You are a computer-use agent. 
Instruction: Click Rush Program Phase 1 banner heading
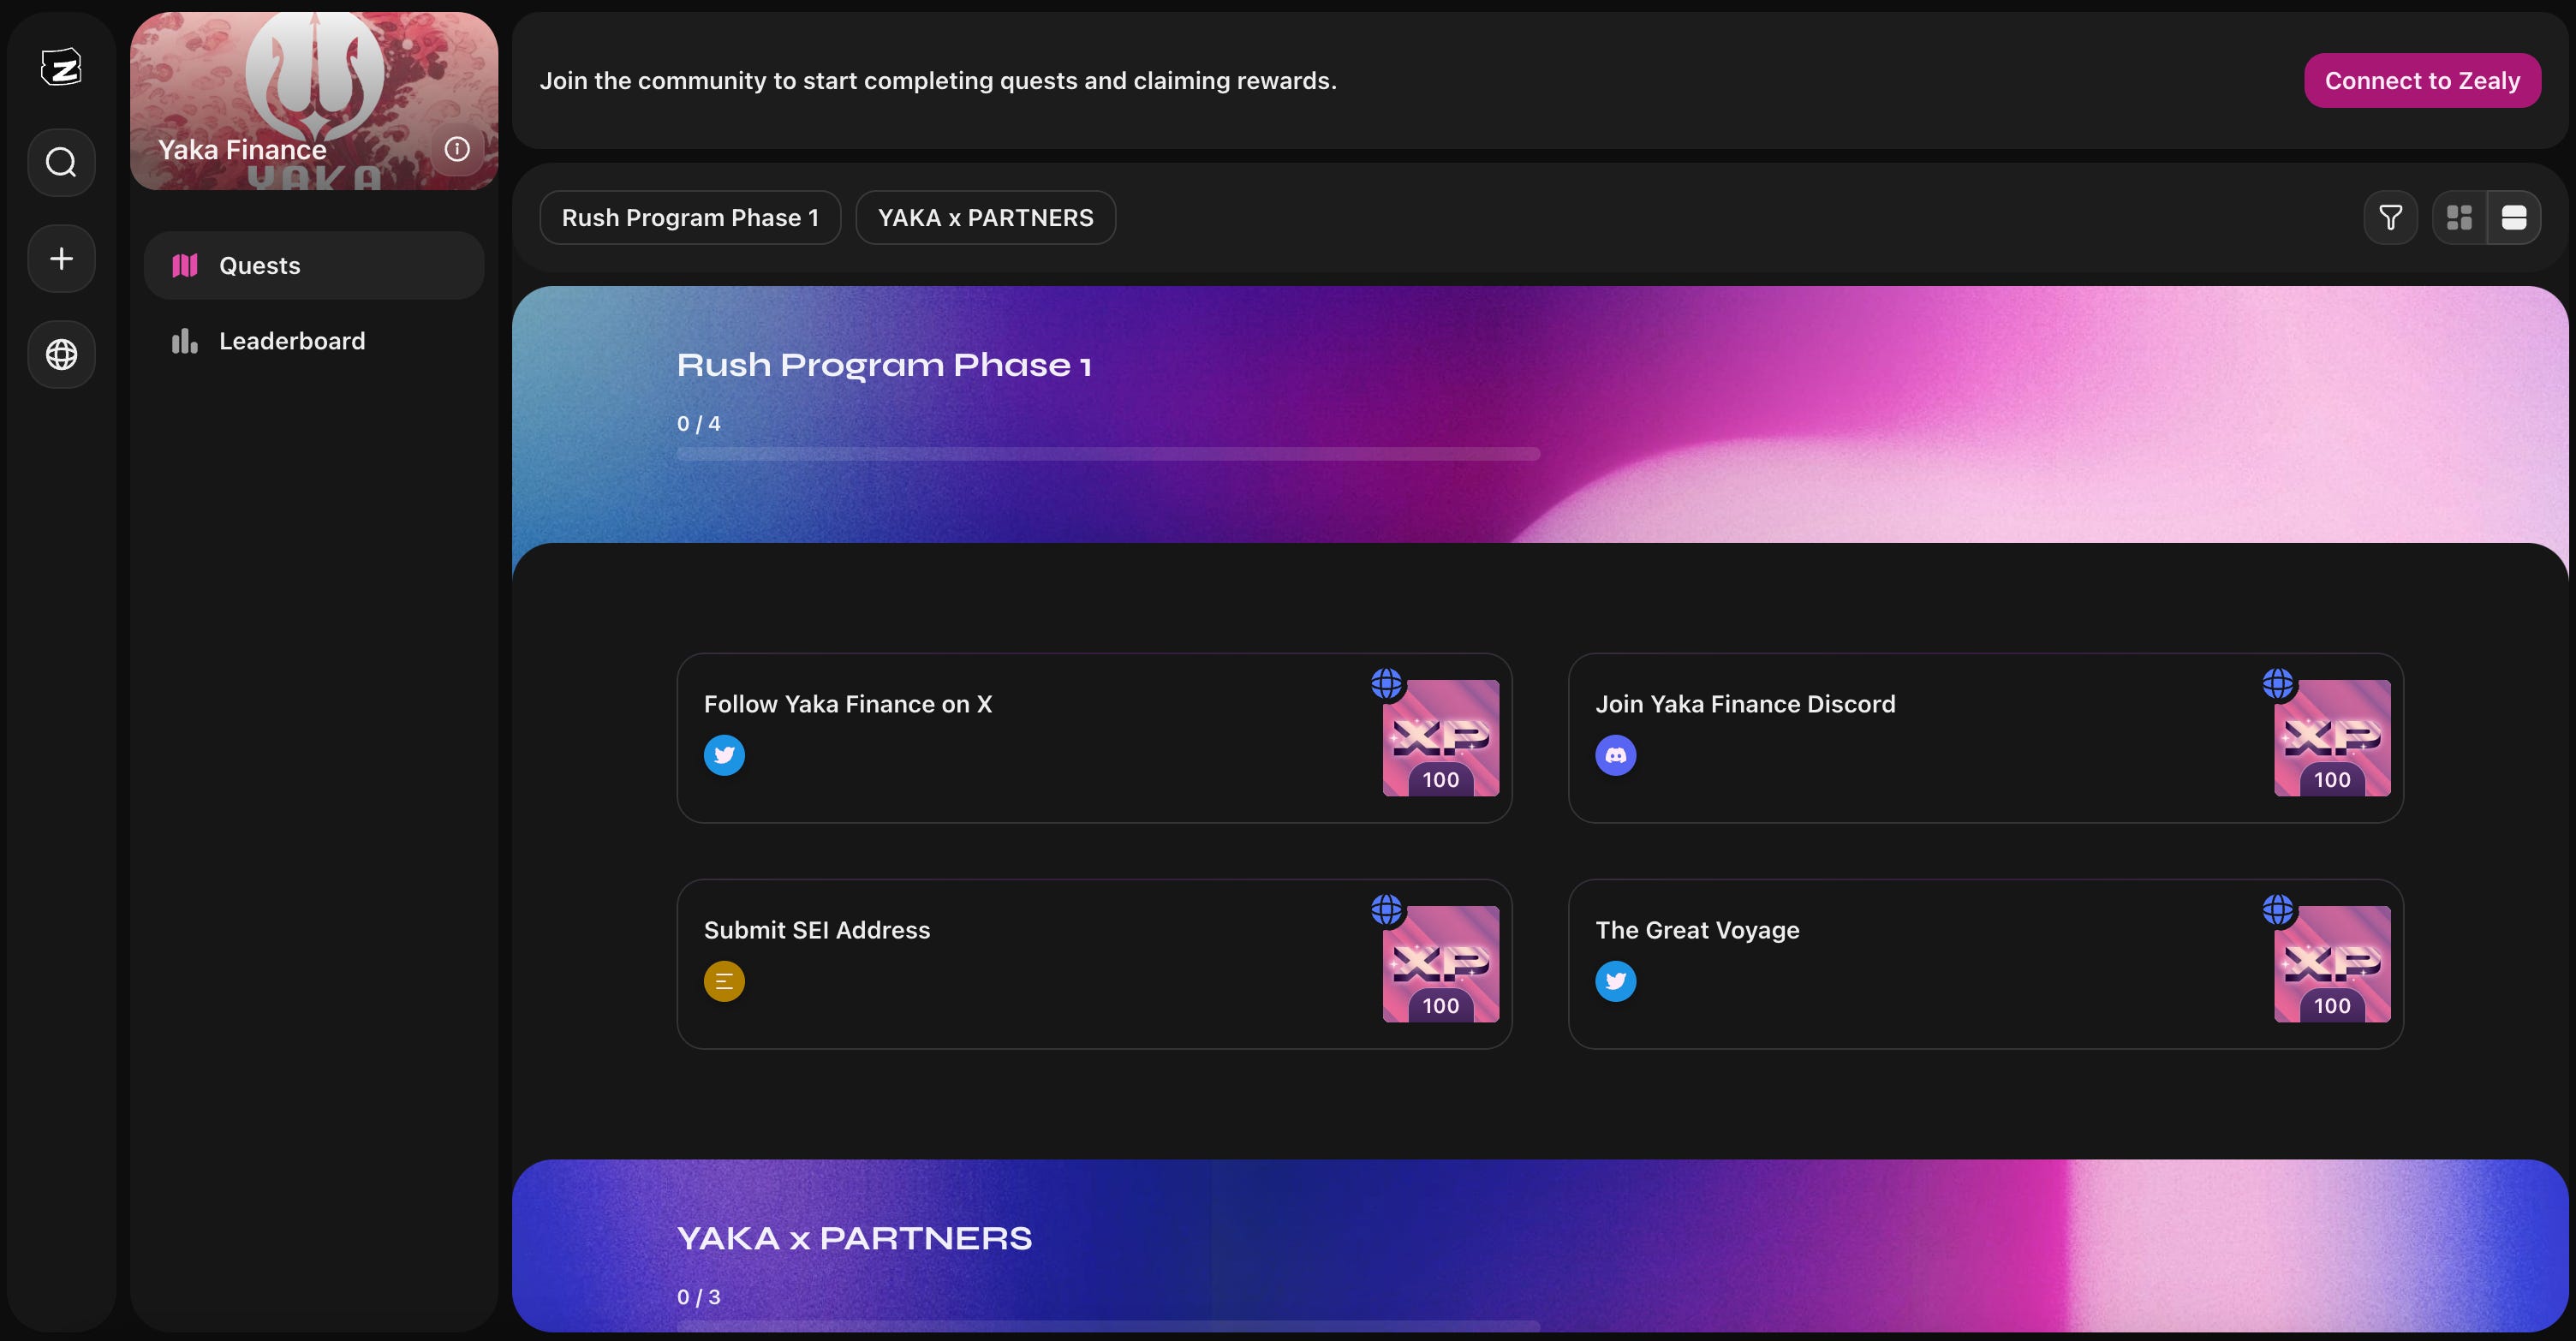[x=884, y=365]
